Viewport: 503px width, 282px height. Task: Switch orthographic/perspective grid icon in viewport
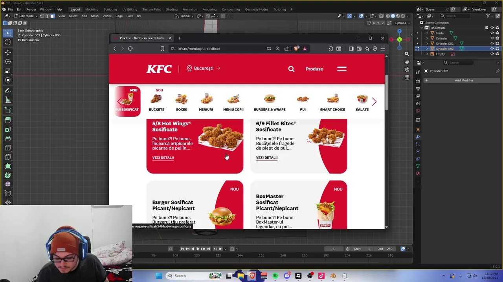pyautogui.click(x=407, y=77)
